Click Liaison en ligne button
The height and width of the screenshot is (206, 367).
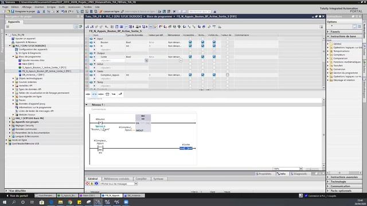coord(110,11)
